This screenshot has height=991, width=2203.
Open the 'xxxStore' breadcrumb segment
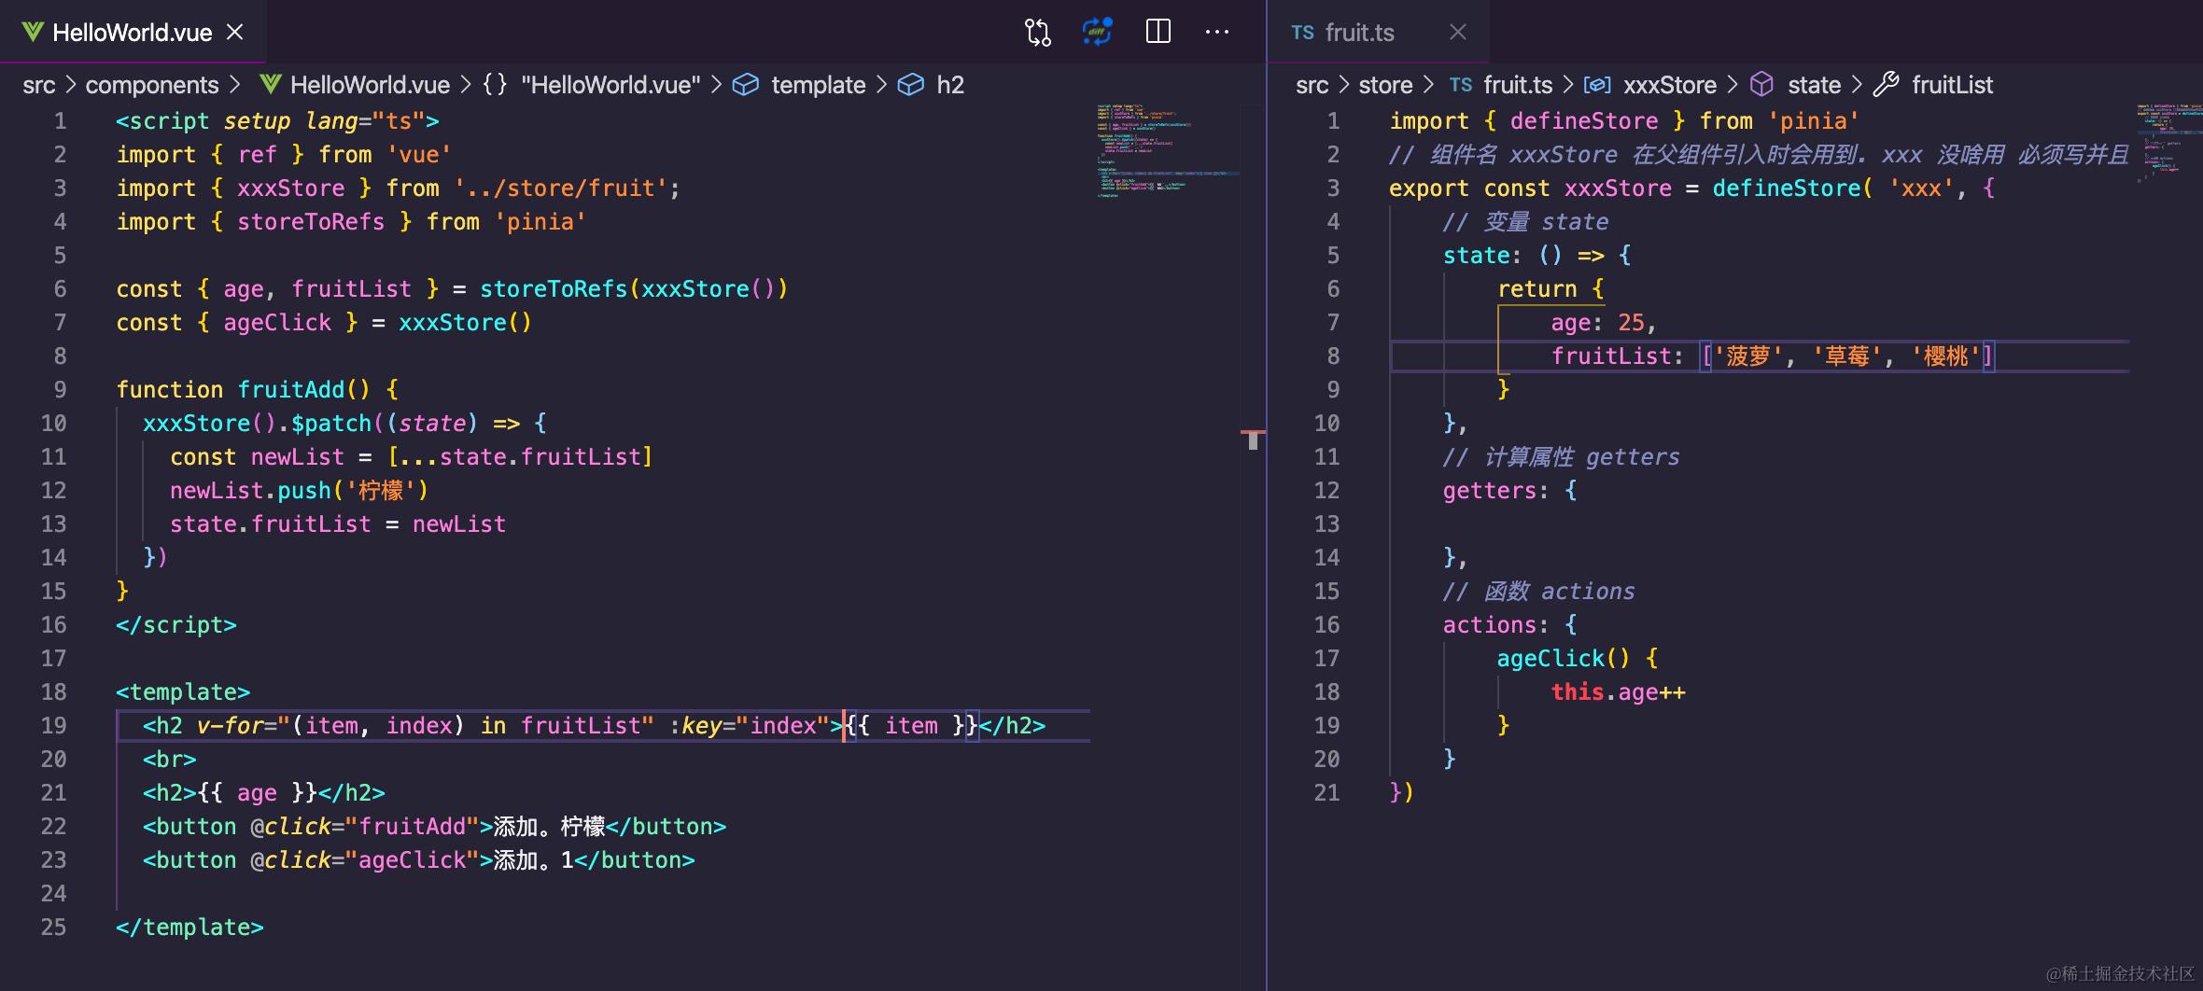coord(1670,85)
